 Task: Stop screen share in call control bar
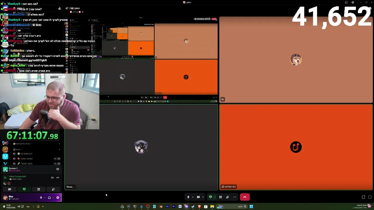tap(210, 197)
